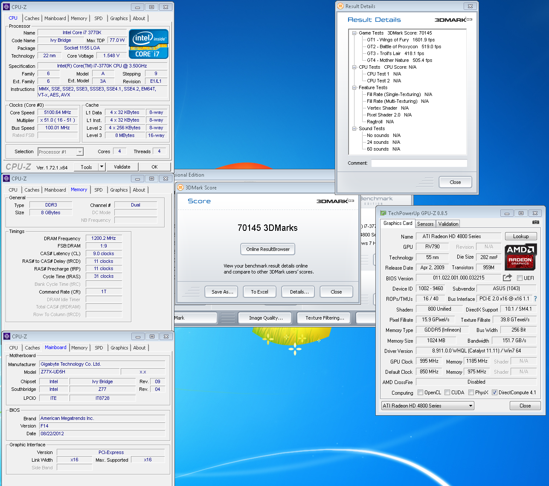Click the OK button in CPU-Z
The width and height of the screenshot is (549, 486).
(x=154, y=167)
